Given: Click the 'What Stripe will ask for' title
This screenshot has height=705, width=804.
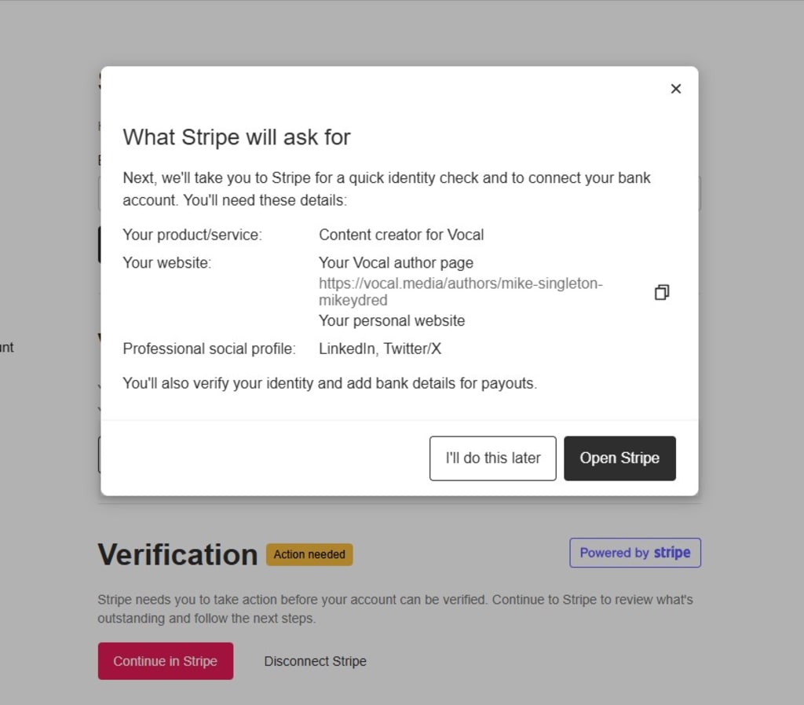Looking at the screenshot, I should click(x=236, y=137).
